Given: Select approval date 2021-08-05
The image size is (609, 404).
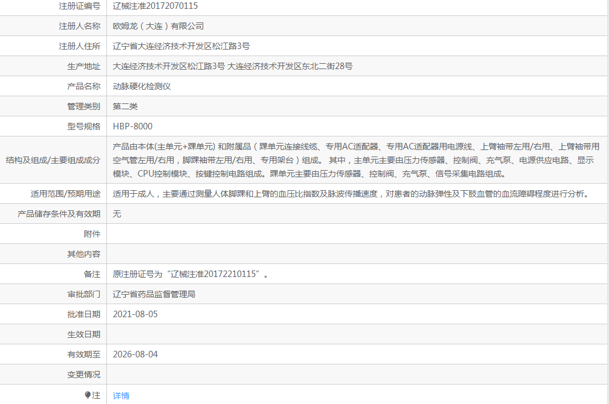Looking at the screenshot, I should pyautogui.click(x=134, y=314).
